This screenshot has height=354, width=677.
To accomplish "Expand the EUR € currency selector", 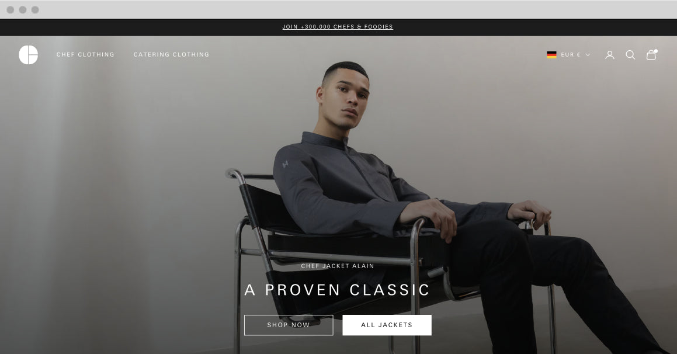I will [568, 55].
